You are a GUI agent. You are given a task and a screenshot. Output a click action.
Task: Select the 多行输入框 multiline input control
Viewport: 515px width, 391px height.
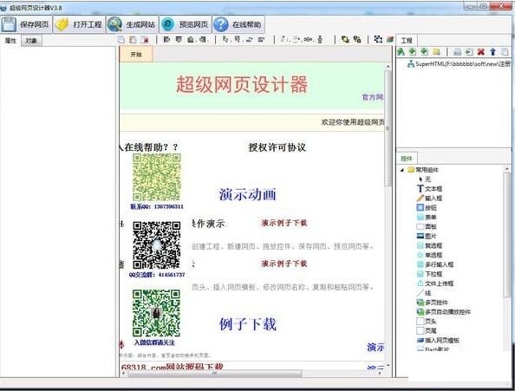point(435,264)
